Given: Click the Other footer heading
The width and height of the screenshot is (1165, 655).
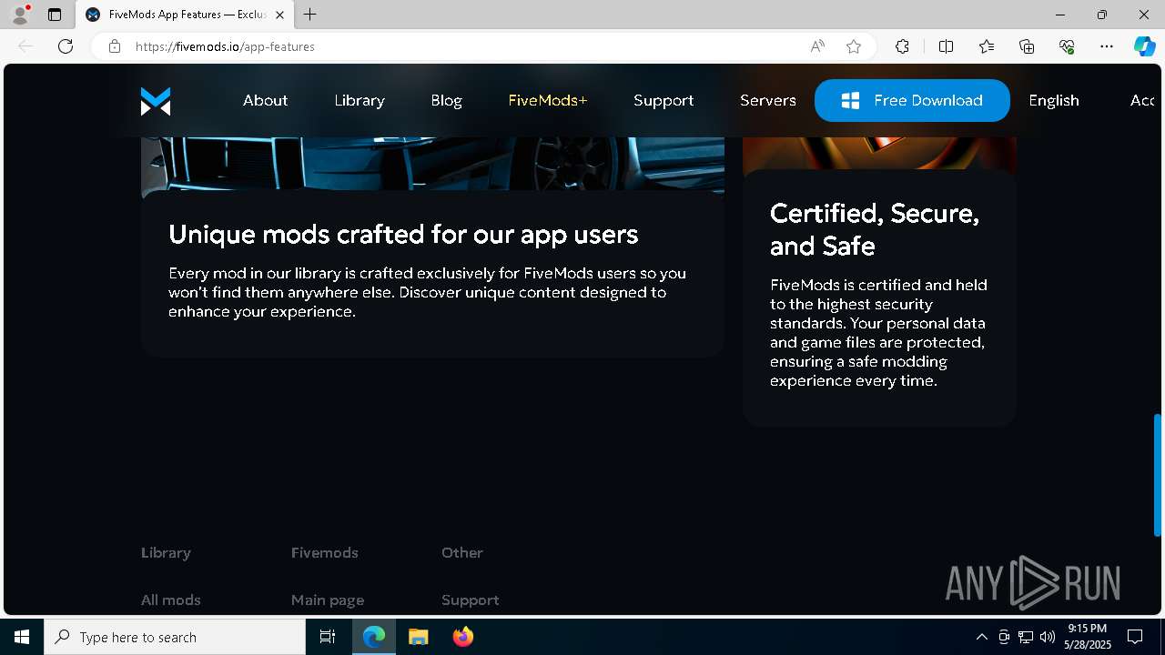Looking at the screenshot, I should coord(462,552).
